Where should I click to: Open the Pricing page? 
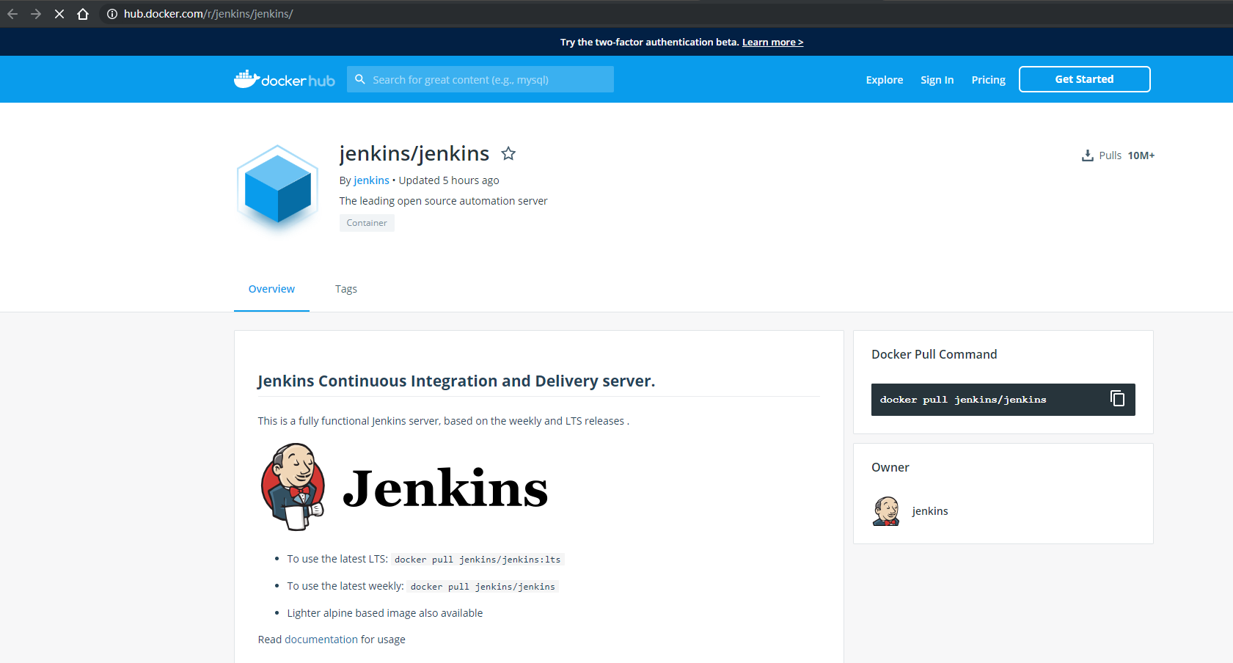989,80
